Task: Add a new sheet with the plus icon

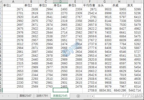Action: click(x=78, y=96)
